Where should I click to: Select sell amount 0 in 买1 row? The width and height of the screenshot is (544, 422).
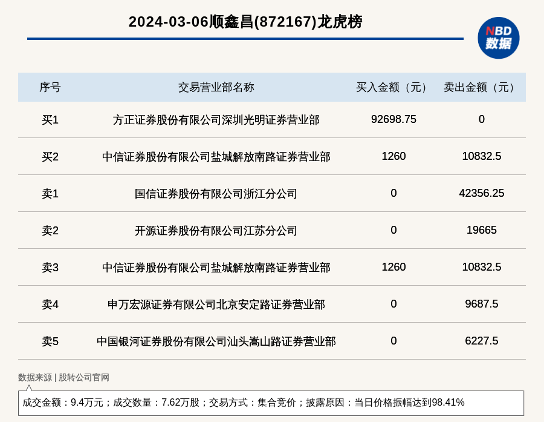(x=482, y=119)
